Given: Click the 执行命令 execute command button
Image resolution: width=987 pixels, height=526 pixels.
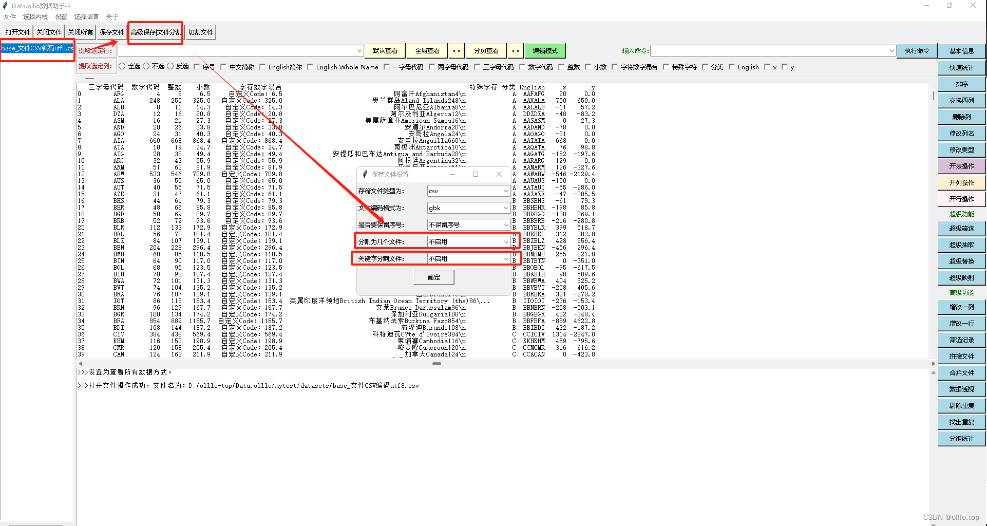Looking at the screenshot, I should click(x=916, y=50).
